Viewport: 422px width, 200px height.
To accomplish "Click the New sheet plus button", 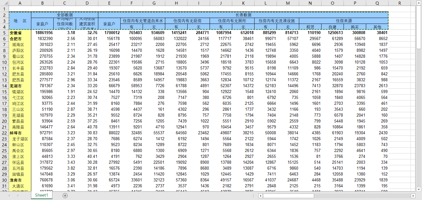I will click(x=65, y=195).
